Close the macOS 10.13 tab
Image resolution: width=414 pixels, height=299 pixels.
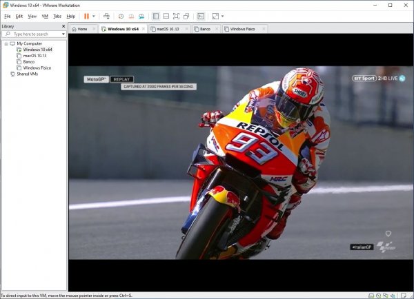tap(186, 29)
